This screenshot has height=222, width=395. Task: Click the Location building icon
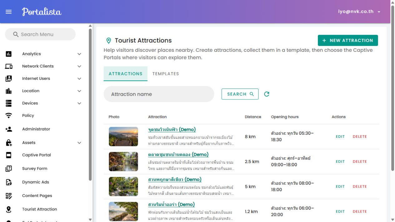pyautogui.click(x=9, y=91)
